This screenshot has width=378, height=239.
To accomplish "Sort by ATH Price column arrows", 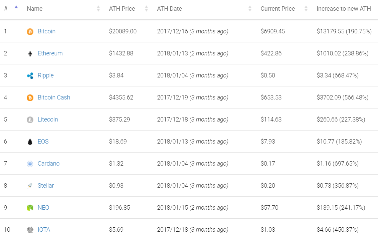I will pos(146,9).
